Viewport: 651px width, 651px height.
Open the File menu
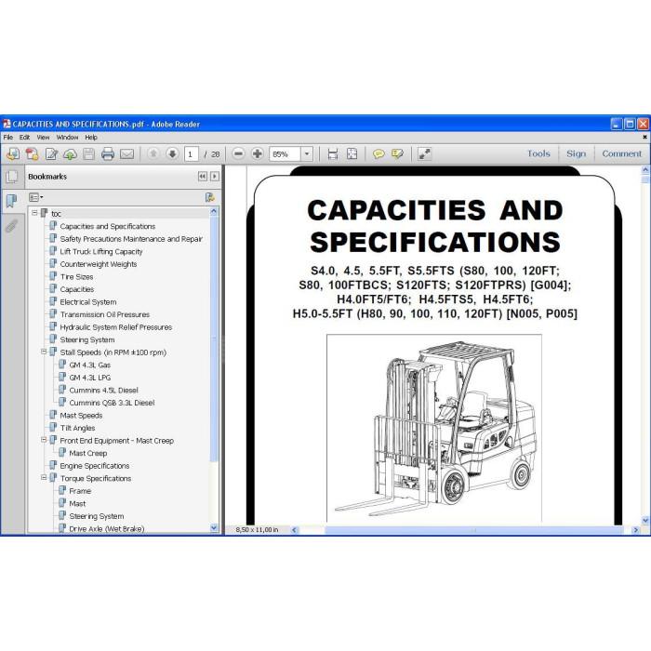[x=7, y=138]
